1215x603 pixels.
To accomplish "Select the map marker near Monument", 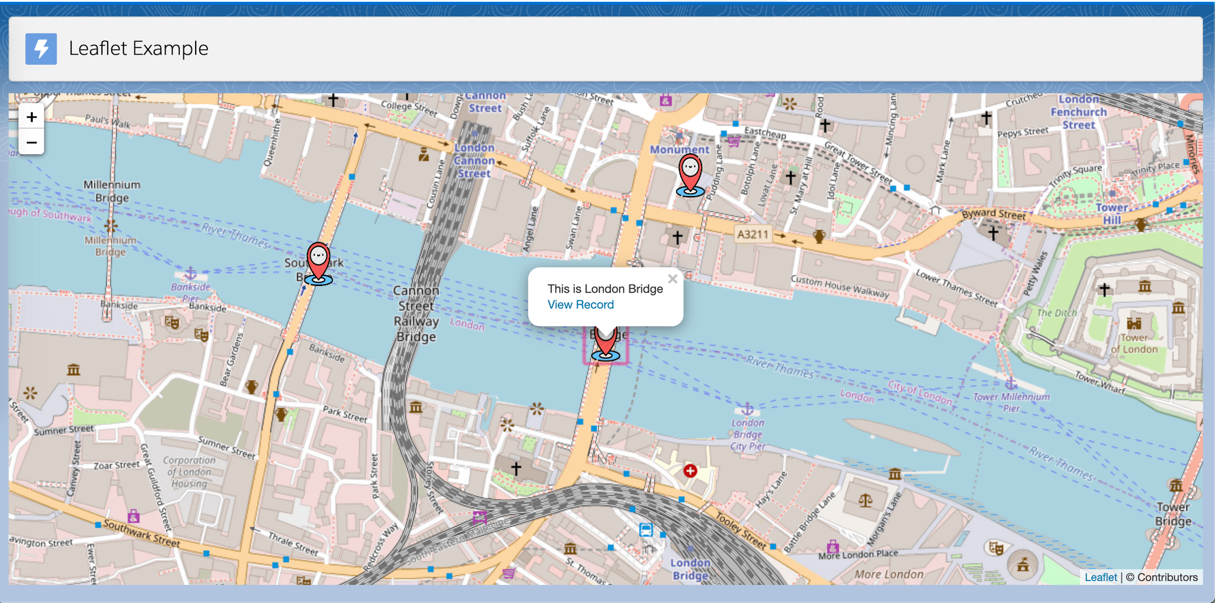I will (x=690, y=175).
